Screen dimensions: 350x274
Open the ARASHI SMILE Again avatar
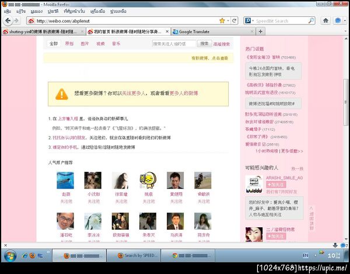tap(254, 184)
